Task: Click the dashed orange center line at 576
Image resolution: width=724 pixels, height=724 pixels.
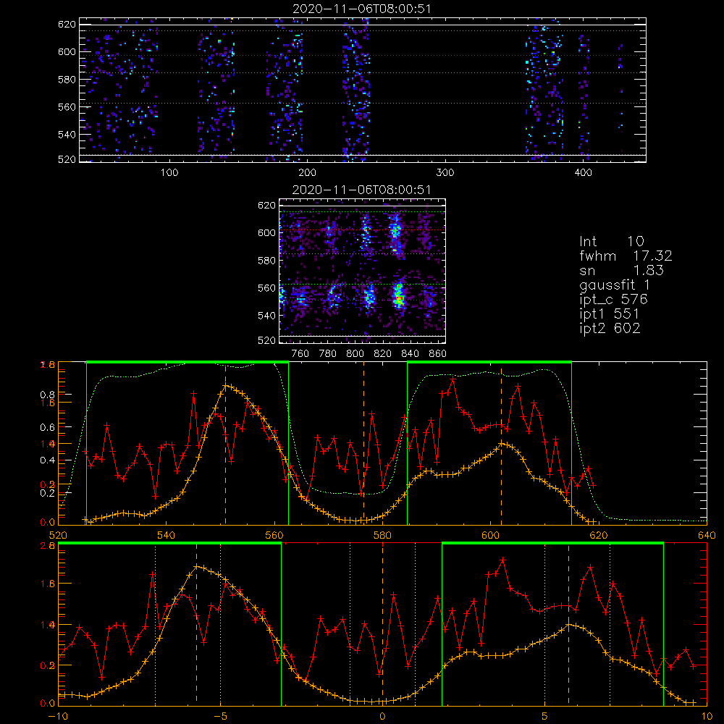Action: pyautogui.click(x=363, y=443)
